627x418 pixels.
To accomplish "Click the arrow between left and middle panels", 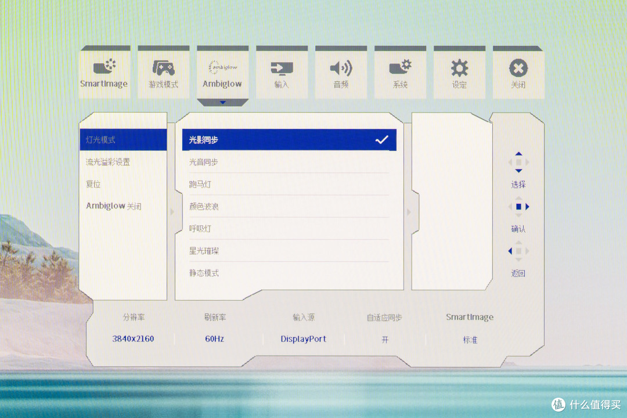I will (172, 211).
